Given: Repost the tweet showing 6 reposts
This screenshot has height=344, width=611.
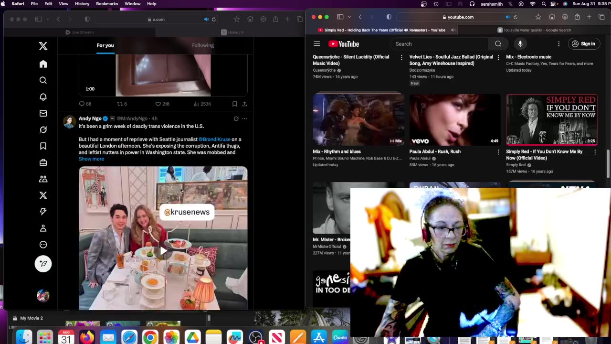Looking at the screenshot, I should [122, 104].
